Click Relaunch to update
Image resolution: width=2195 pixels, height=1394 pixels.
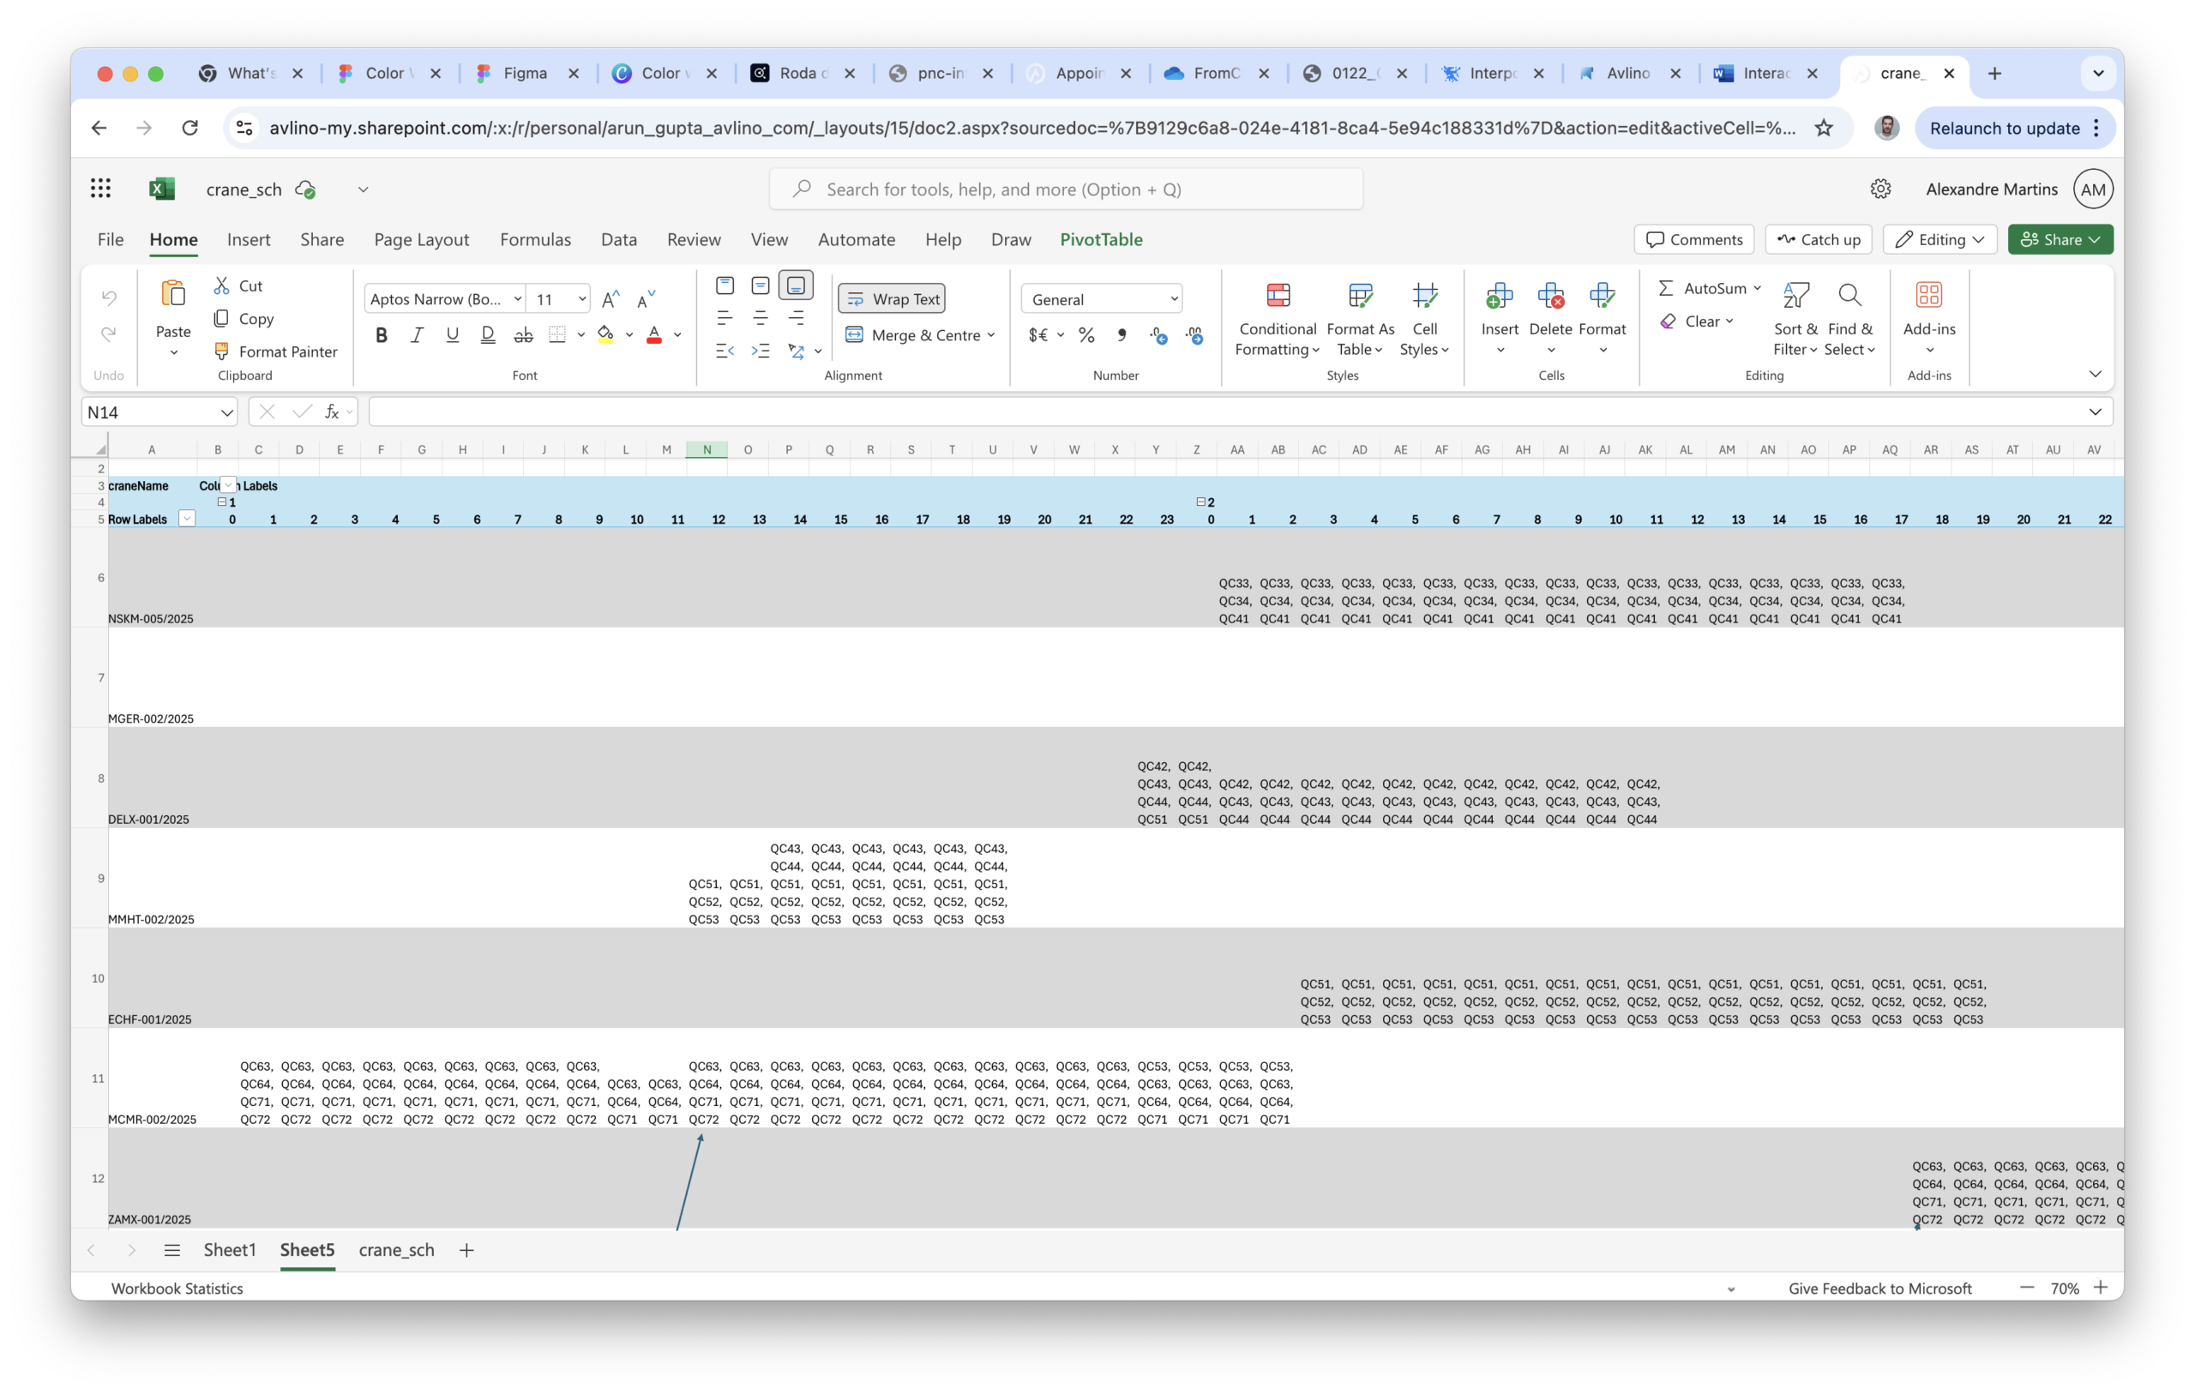tap(2005, 129)
